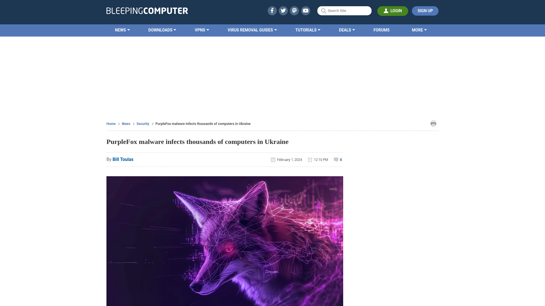
Task: Open Twitter profile via header icon
Action: coord(283,10)
